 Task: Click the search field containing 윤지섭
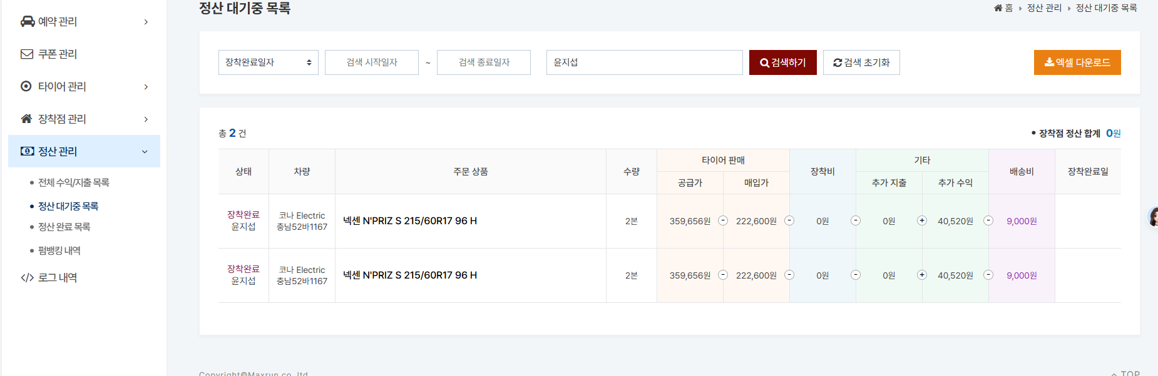click(x=644, y=62)
